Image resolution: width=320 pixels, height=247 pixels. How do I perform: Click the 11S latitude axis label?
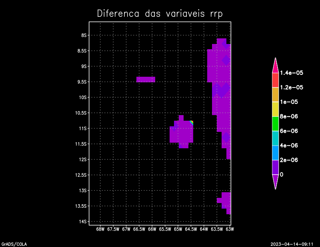point(84,128)
